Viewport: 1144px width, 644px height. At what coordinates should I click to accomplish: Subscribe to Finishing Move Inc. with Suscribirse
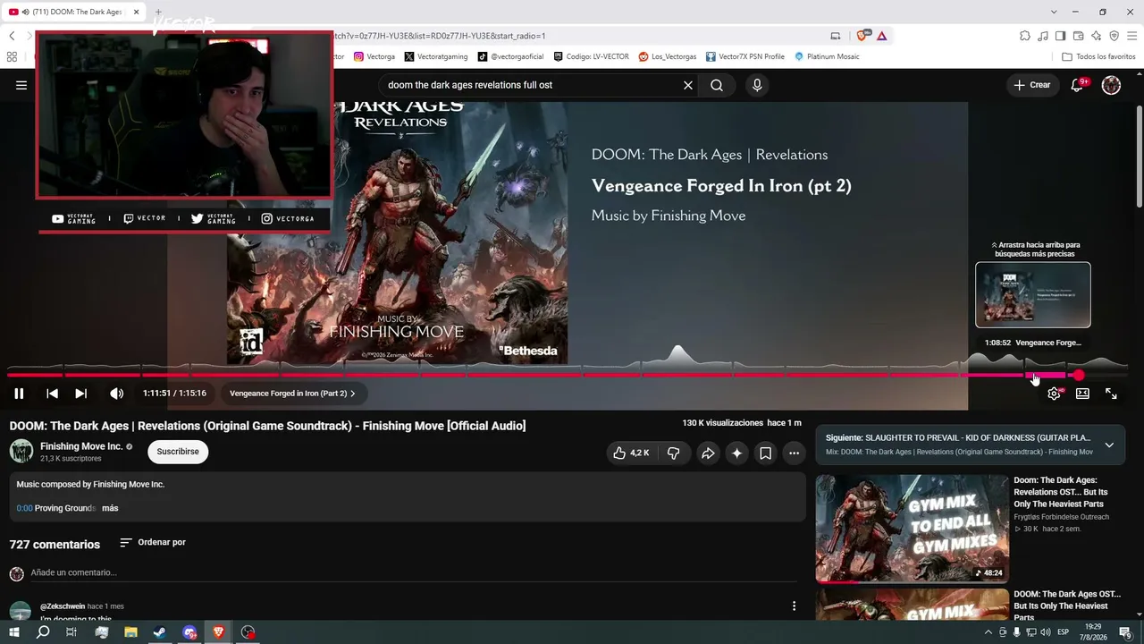178,452
